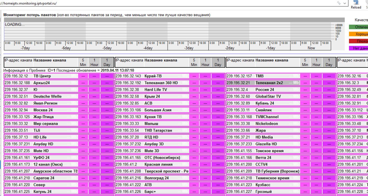Click the second column 5 Min header
The height and width of the screenshot is (196, 368).
(x=194, y=62)
